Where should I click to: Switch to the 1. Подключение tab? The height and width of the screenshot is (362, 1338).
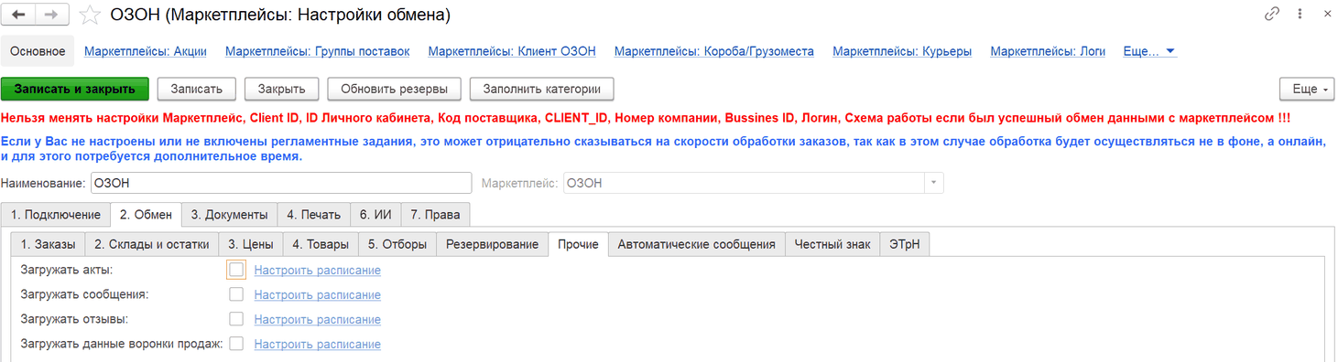55,215
